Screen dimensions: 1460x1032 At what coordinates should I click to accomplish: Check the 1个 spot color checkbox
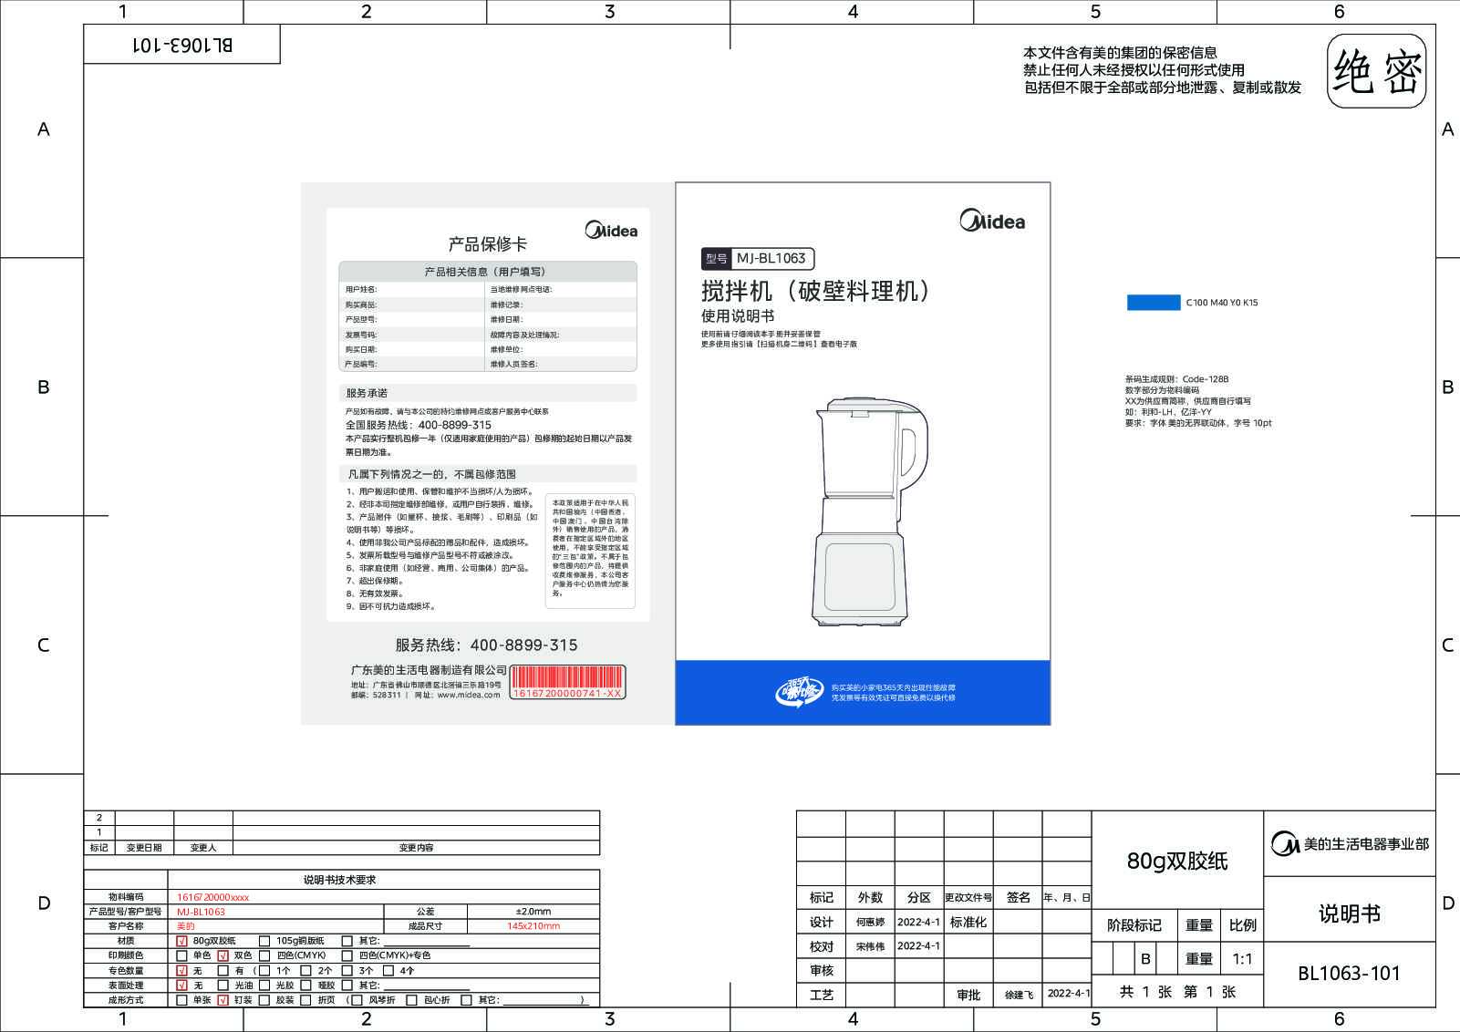[x=264, y=971]
